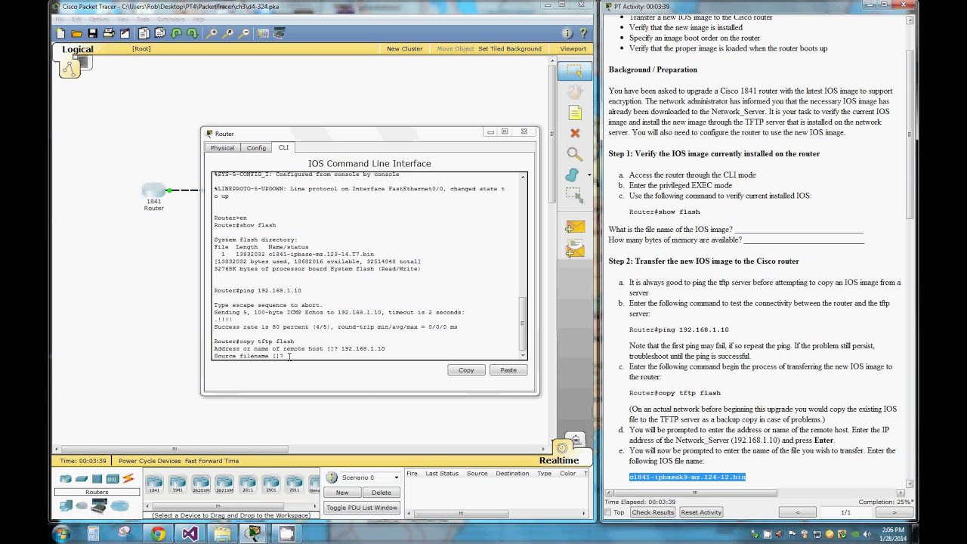Click the New file icon in toolbar
The image size is (967, 544).
[60, 33]
